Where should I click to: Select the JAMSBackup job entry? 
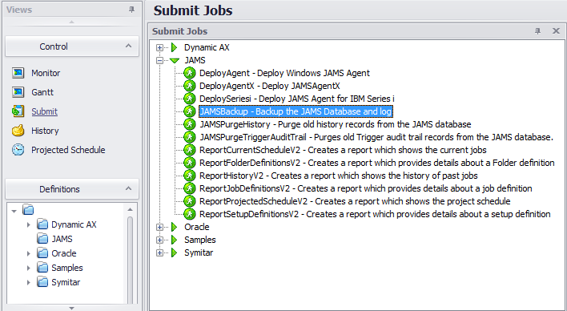296,111
